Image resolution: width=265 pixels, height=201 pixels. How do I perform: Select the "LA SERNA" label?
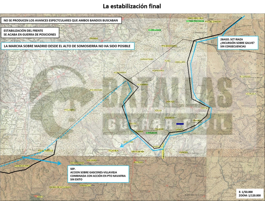click(139, 131)
